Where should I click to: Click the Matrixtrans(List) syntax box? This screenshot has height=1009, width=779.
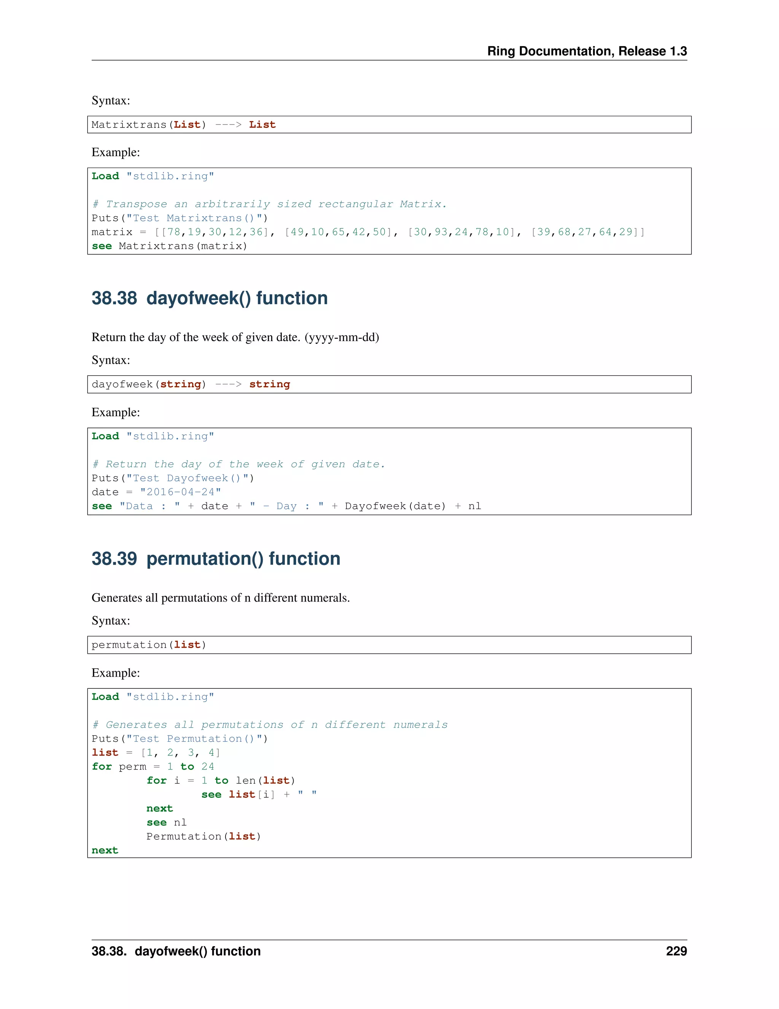(389, 125)
